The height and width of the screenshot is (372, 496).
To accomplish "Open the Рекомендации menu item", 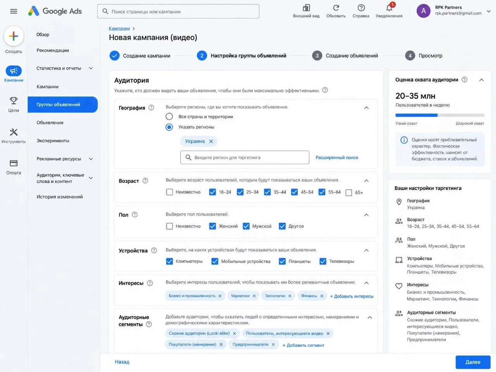I will 53,50.
